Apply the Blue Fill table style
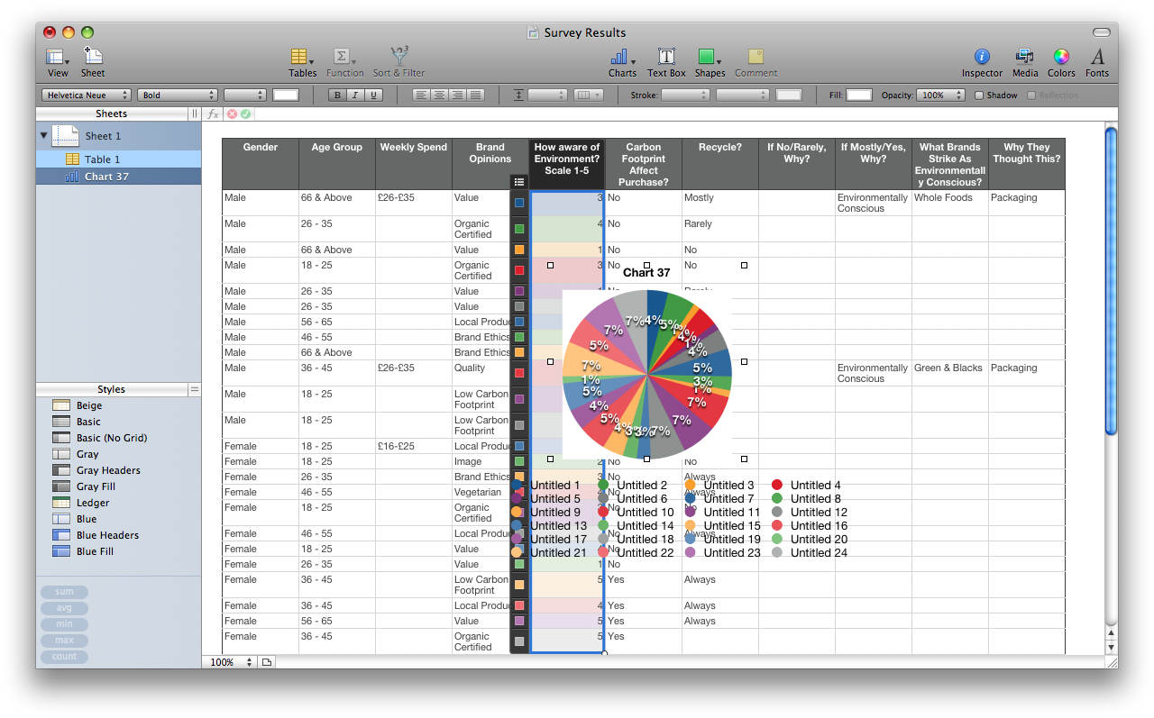 (x=95, y=551)
